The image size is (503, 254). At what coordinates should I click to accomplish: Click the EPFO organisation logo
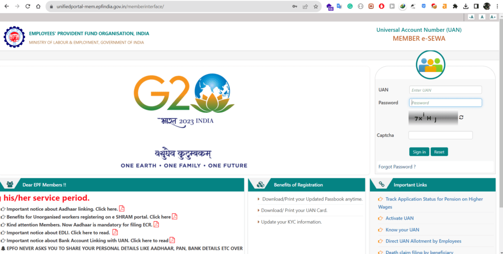tap(14, 37)
